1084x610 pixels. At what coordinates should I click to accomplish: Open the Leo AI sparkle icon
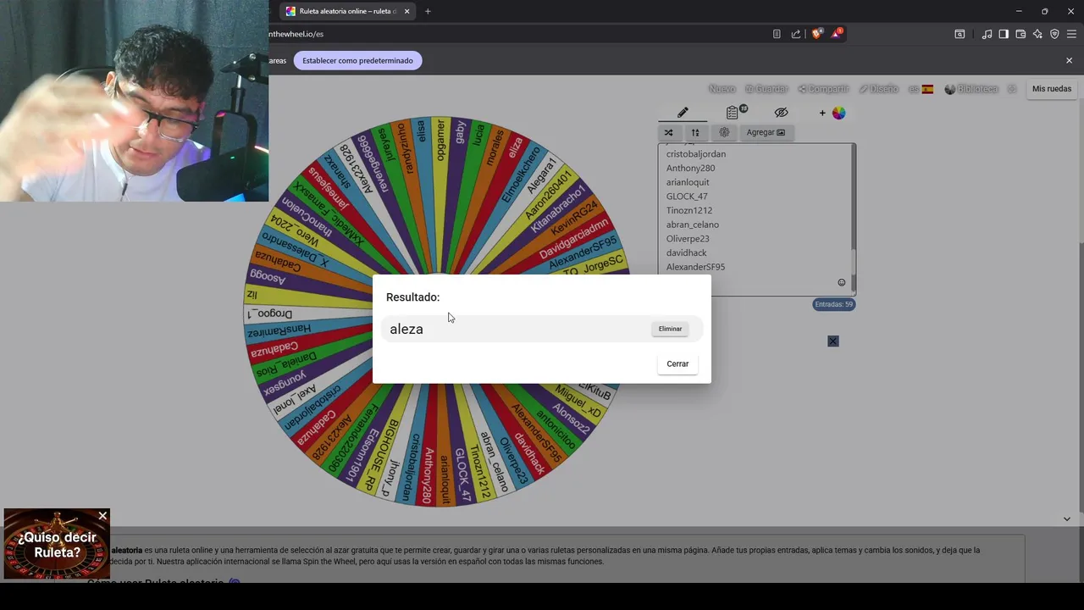point(1037,34)
